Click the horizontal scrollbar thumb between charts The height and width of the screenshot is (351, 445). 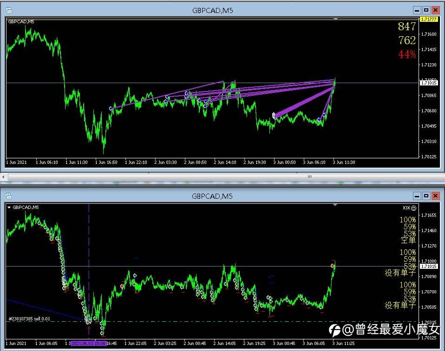[309, 177]
